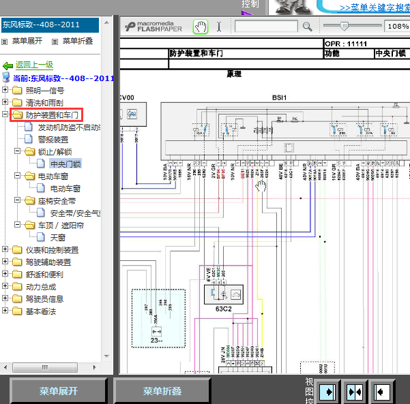Expand the 舒适和便利 folder
This screenshot has width=410, height=404.
tap(5, 274)
